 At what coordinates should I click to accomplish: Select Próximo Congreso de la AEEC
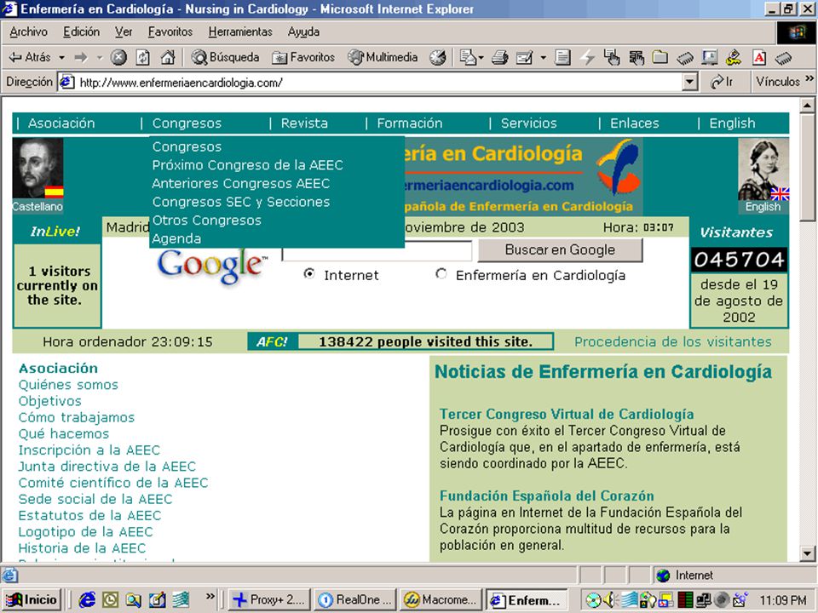(x=248, y=165)
